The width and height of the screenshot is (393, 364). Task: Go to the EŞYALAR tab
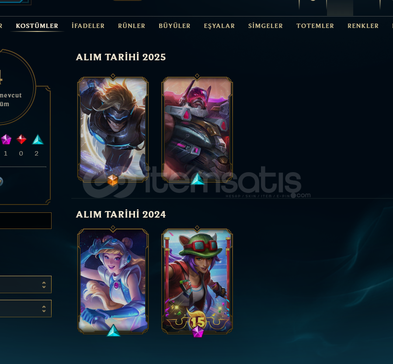point(219,26)
